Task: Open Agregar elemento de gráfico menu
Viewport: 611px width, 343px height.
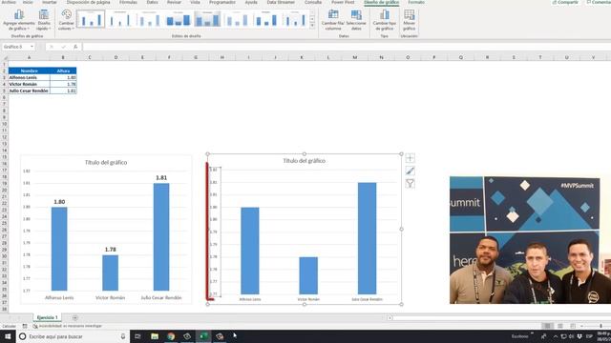Action: tap(19, 20)
